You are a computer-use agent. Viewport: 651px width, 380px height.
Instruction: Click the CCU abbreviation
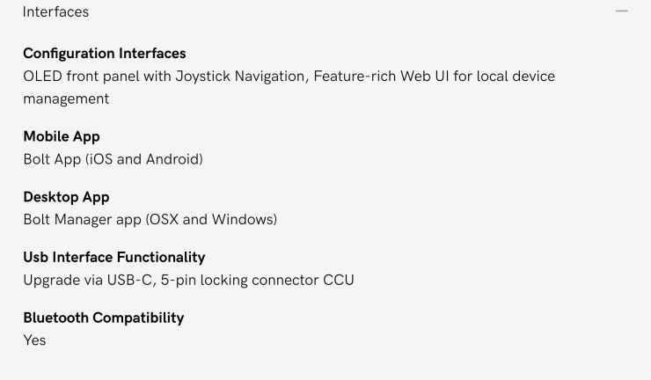pyautogui.click(x=339, y=280)
